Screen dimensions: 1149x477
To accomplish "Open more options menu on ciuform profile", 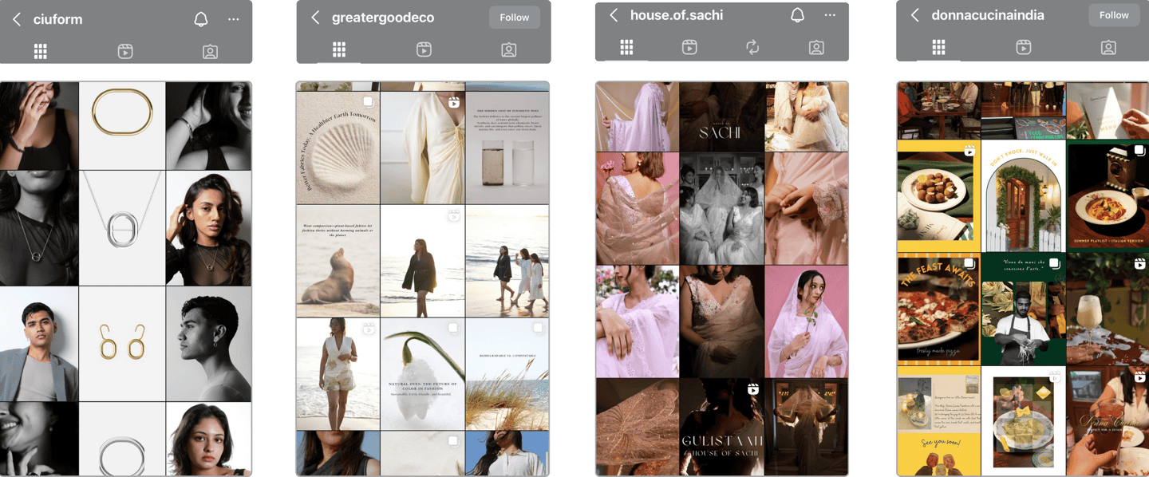I will coord(233,19).
